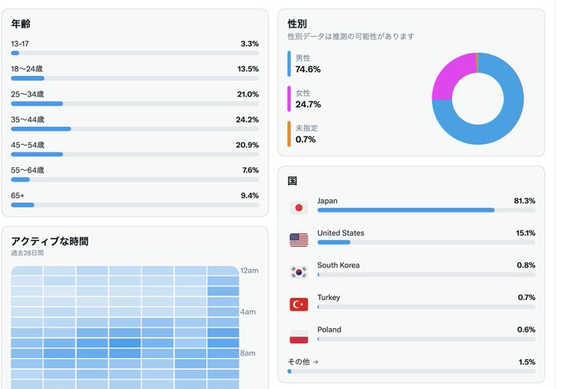Click the 女性 magenta legend bar
The image size is (566, 389).
pyautogui.click(x=289, y=98)
